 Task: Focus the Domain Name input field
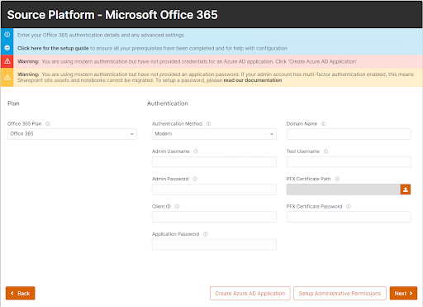pos(349,134)
